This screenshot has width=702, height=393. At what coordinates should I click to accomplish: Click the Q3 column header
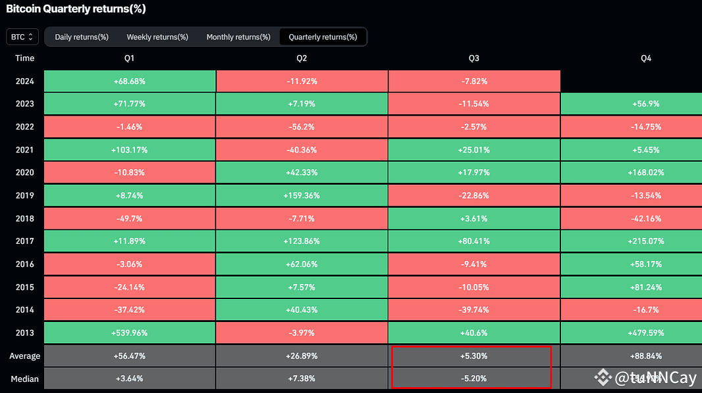click(473, 58)
